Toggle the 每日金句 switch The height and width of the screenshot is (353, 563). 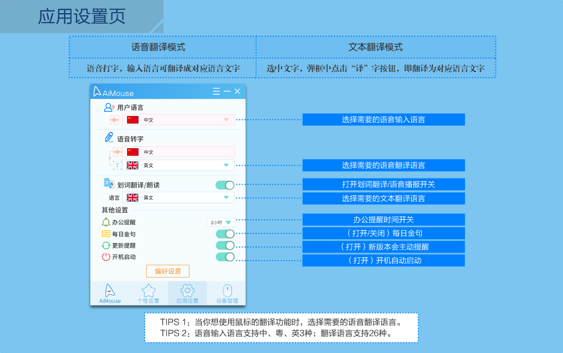(x=225, y=234)
